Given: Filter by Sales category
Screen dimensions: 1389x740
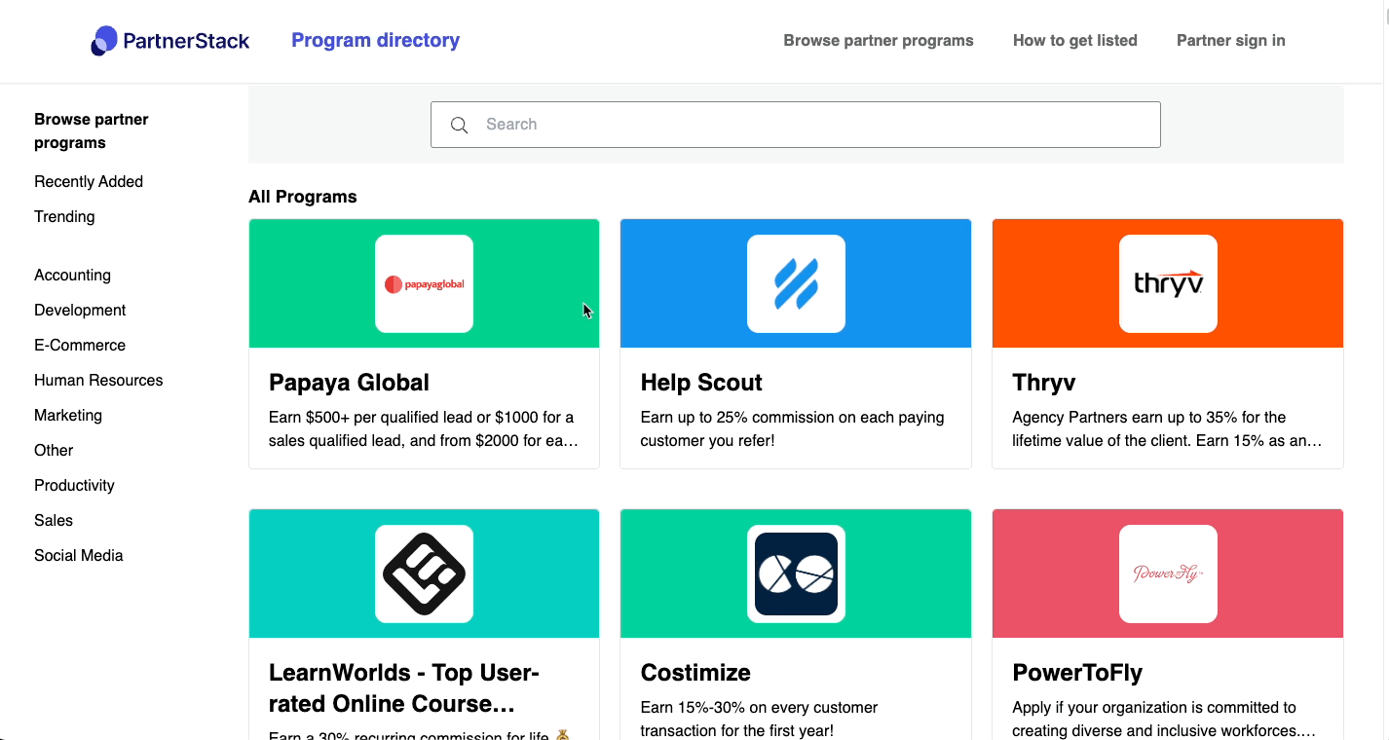Looking at the screenshot, I should click(54, 520).
